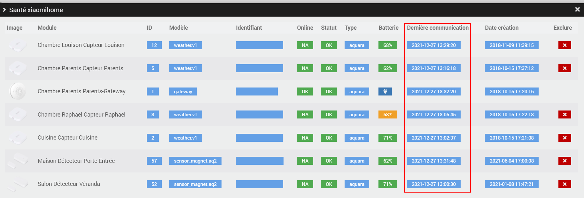Open the door sensor image of Salon Détecteur Véranda

point(18,184)
